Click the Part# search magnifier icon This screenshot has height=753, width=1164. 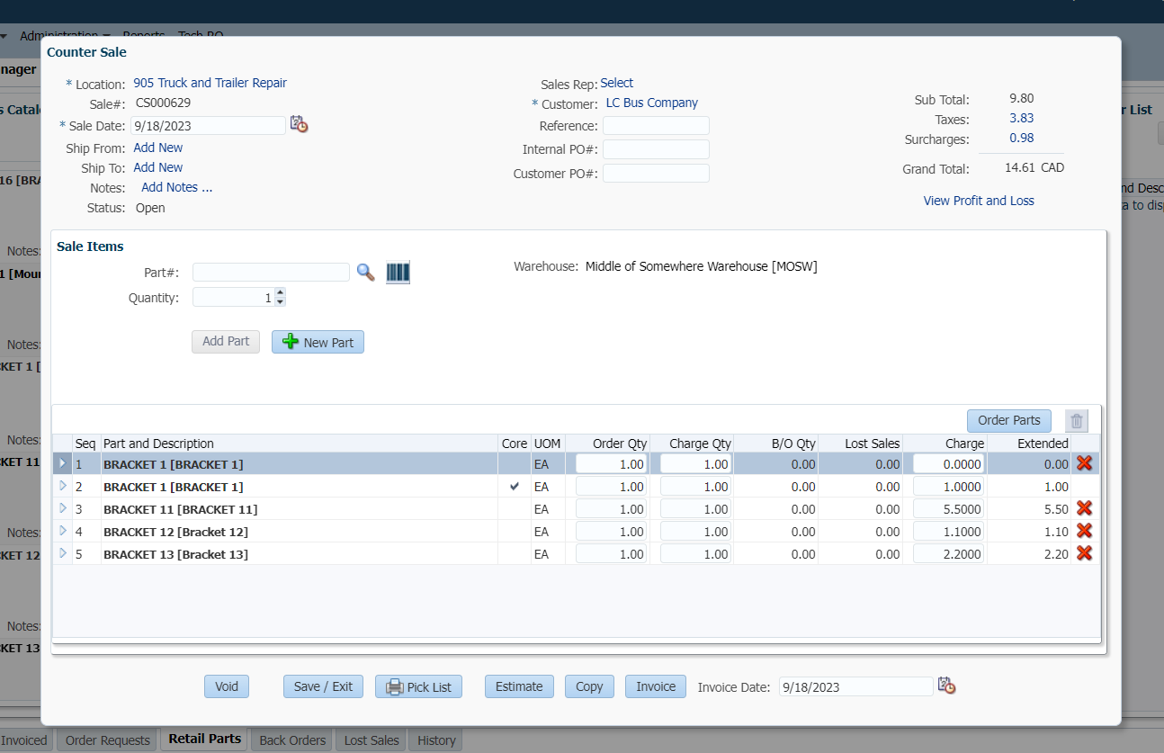(x=365, y=273)
